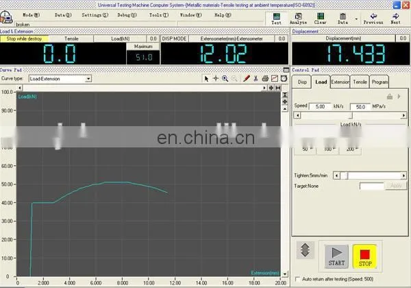Select the arrow pointer tool in Curve Pad
Screen dimensions: 411x288
[x=206, y=78]
